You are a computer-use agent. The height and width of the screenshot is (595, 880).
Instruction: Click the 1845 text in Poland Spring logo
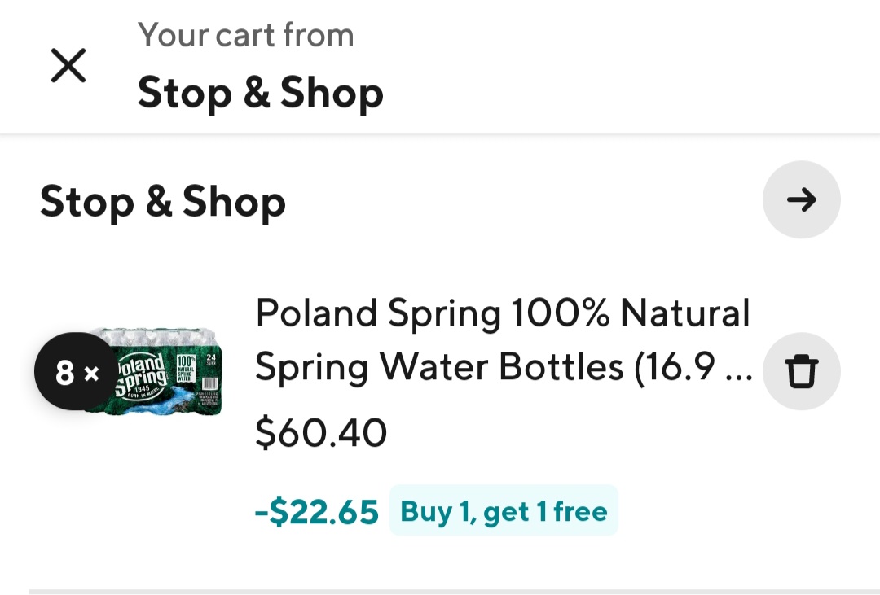(x=142, y=388)
